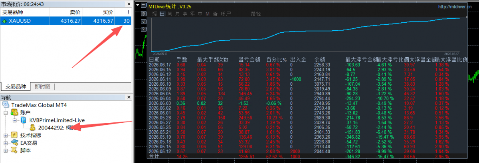Switch to the 交易品种 tab

pyautogui.click(x=16, y=86)
